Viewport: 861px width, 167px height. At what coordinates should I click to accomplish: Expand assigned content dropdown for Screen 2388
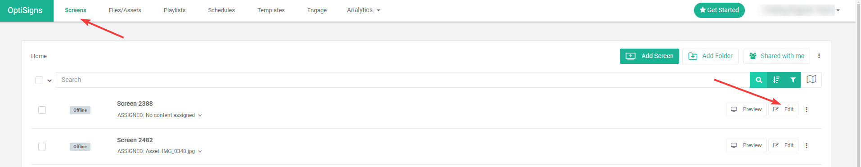coord(200,115)
